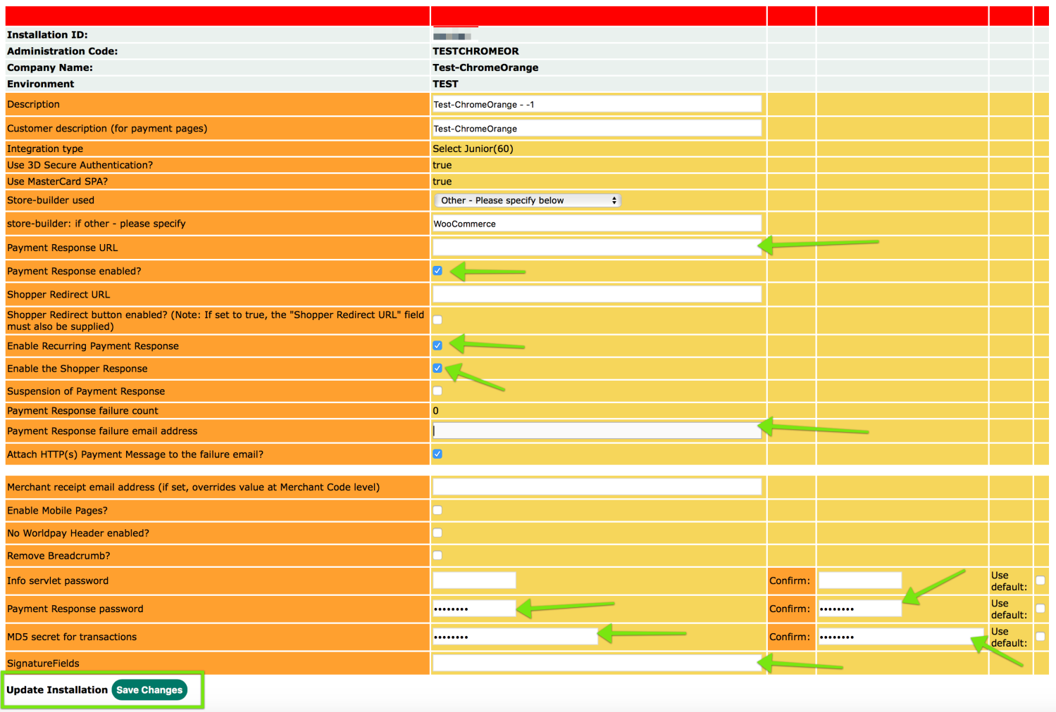Enable the Shopper Redirect button checkbox
Screen dimensions: 1056x712
tap(437, 319)
